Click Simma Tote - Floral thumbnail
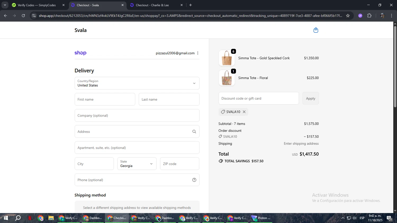The height and width of the screenshot is (223, 397). click(227, 78)
